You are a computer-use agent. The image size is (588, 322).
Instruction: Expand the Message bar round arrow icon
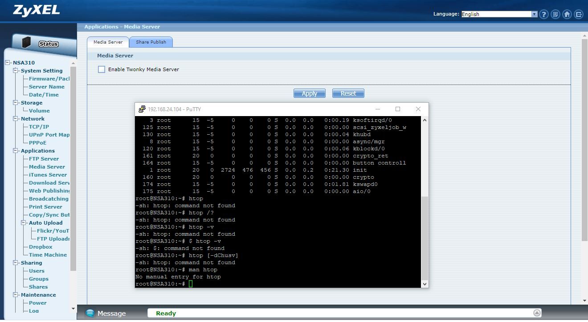pyautogui.click(x=537, y=313)
